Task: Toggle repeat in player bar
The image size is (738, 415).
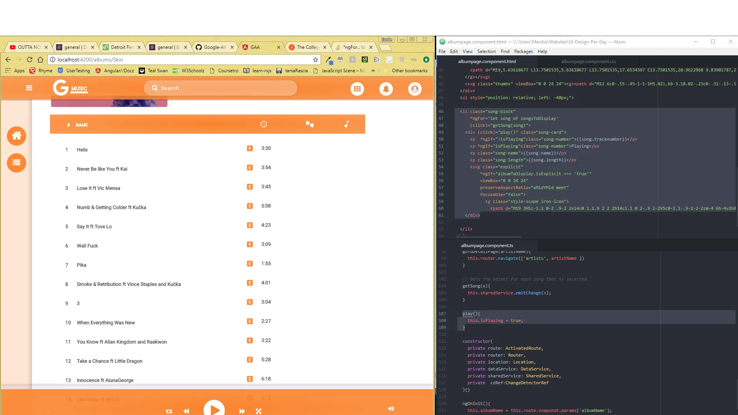Action: pyautogui.click(x=169, y=411)
